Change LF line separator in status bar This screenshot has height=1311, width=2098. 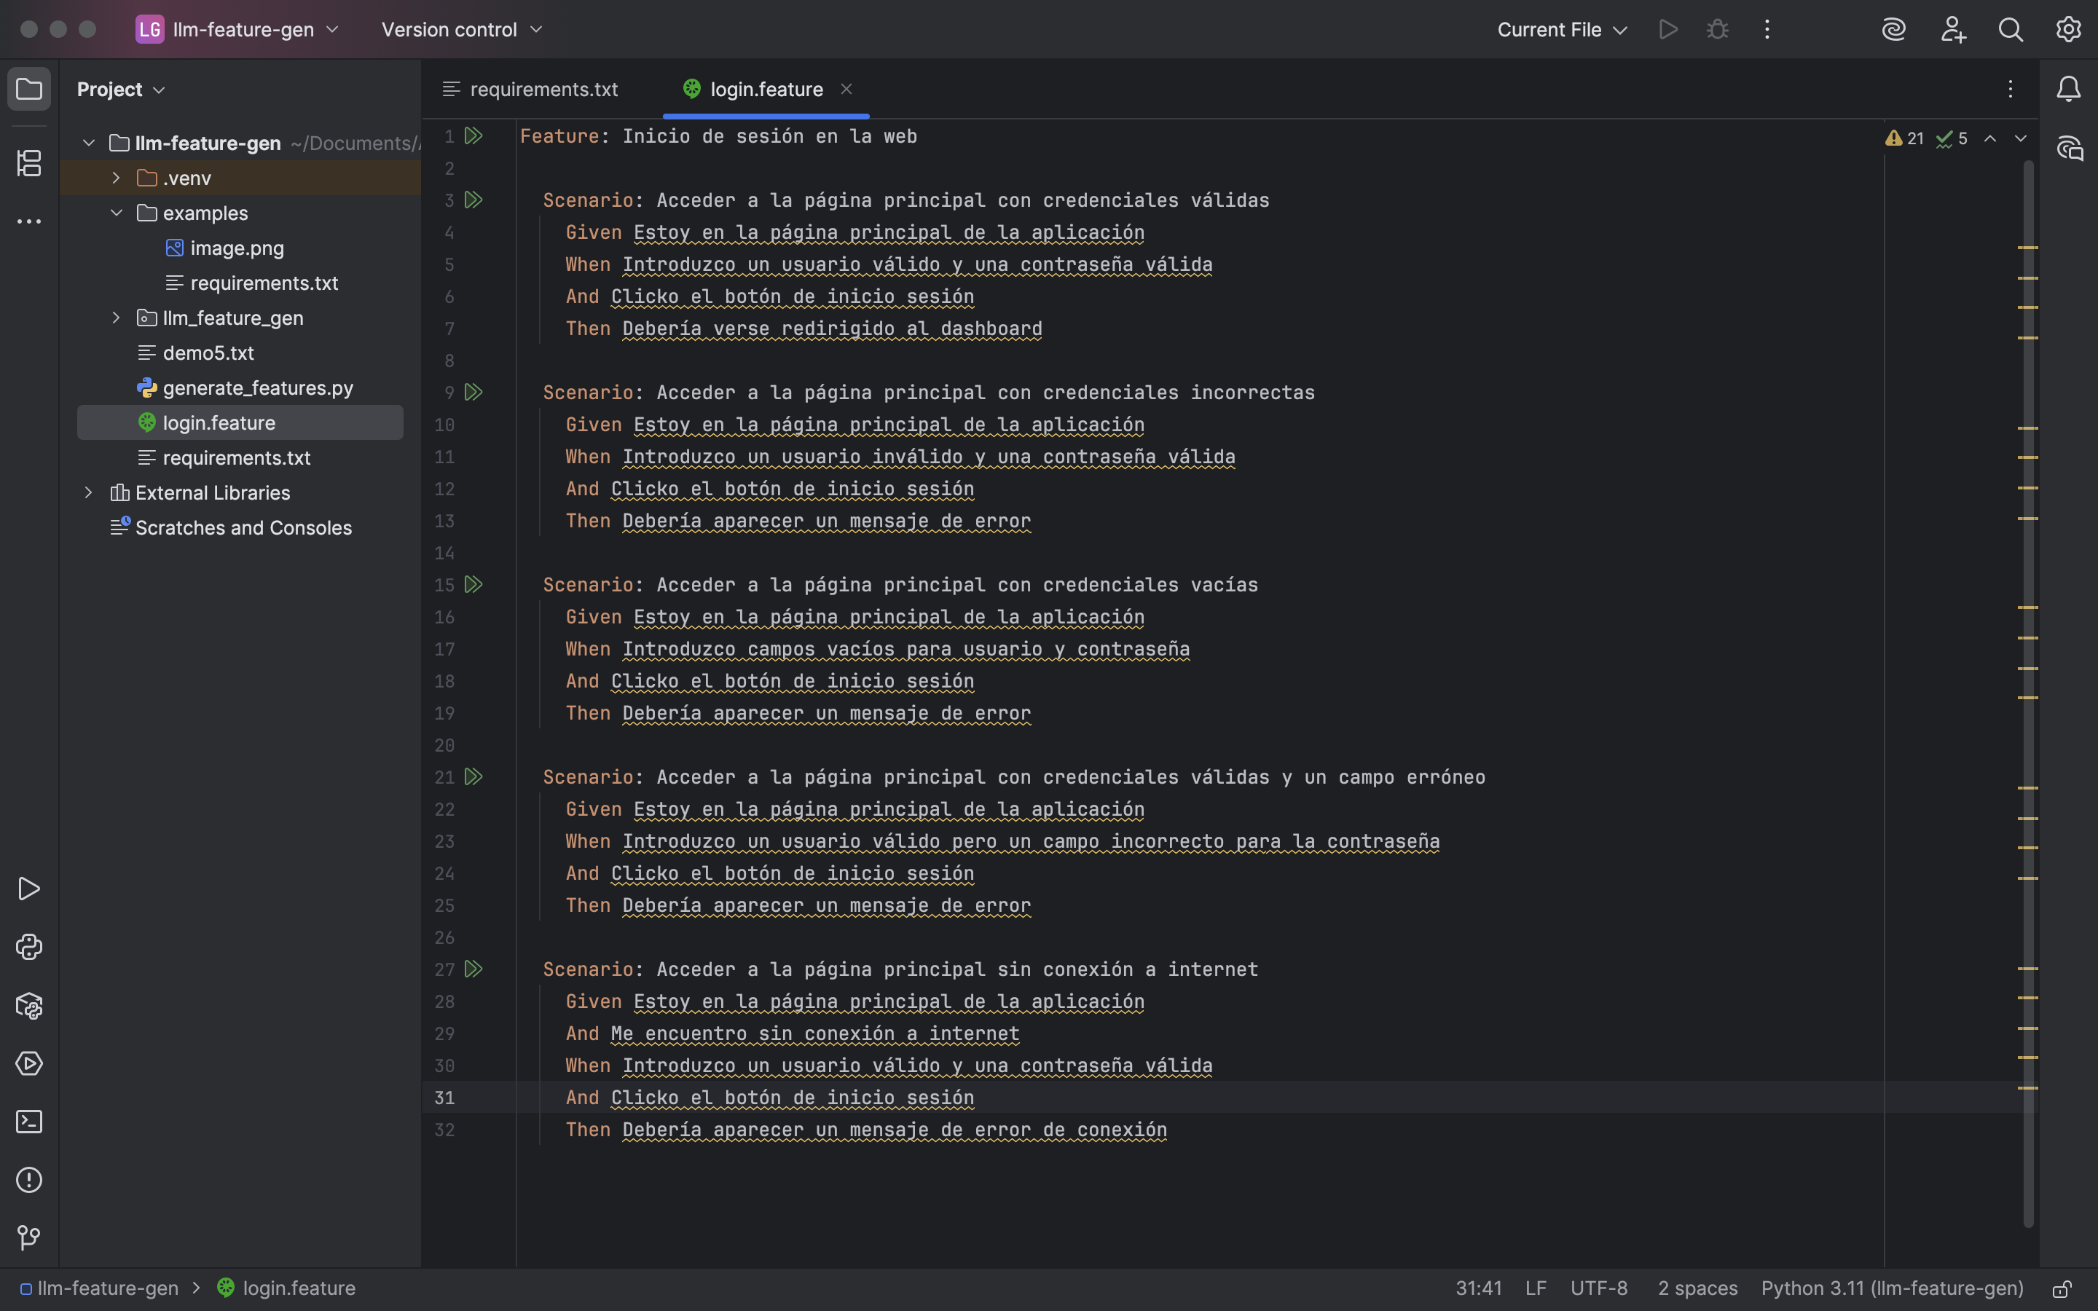1536,1288
